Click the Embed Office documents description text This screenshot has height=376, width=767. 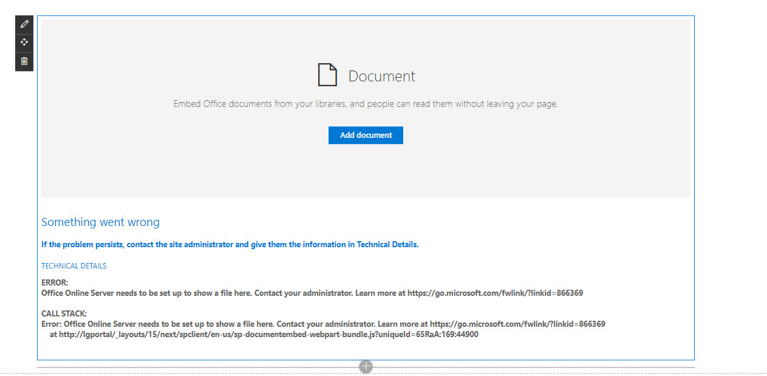(366, 103)
